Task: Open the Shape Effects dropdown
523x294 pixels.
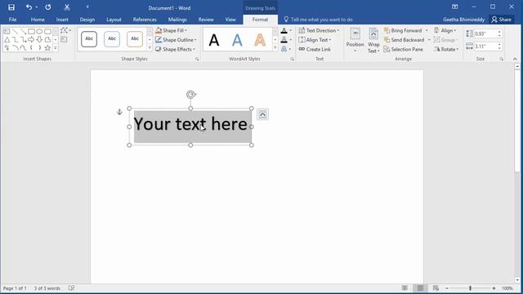Action: pos(175,49)
